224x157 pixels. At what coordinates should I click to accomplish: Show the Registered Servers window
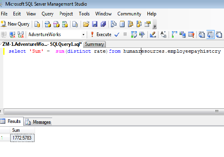[x=114, y=24]
